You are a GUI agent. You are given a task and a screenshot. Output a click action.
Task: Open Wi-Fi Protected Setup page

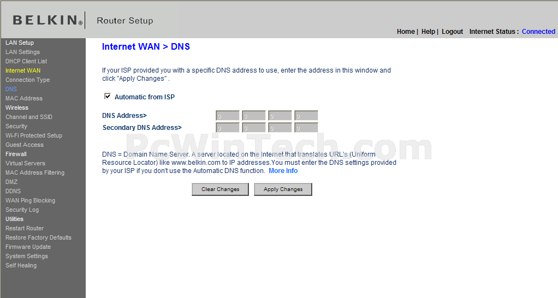[34, 135]
